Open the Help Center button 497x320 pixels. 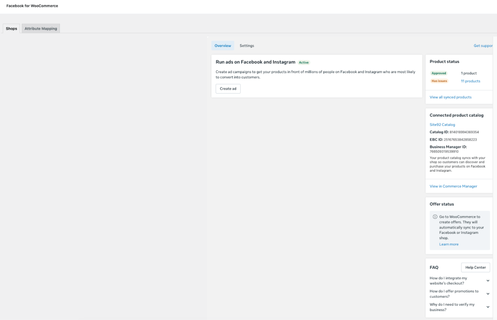(x=476, y=267)
